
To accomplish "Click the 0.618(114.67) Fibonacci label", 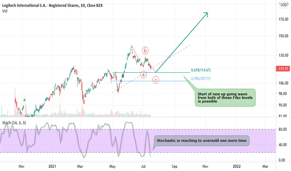I will point(201,70).
